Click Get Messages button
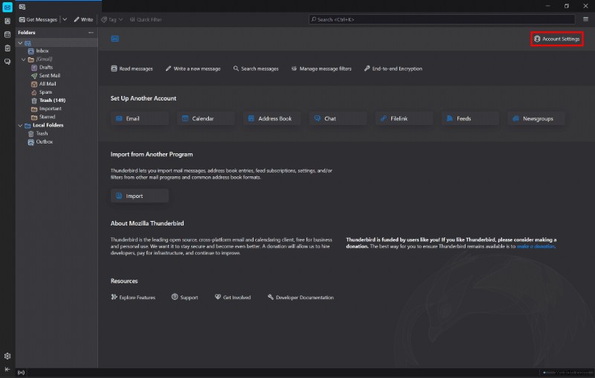595x378 pixels. click(x=38, y=19)
